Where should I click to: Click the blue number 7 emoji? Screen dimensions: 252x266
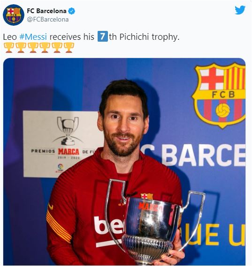tap(102, 37)
